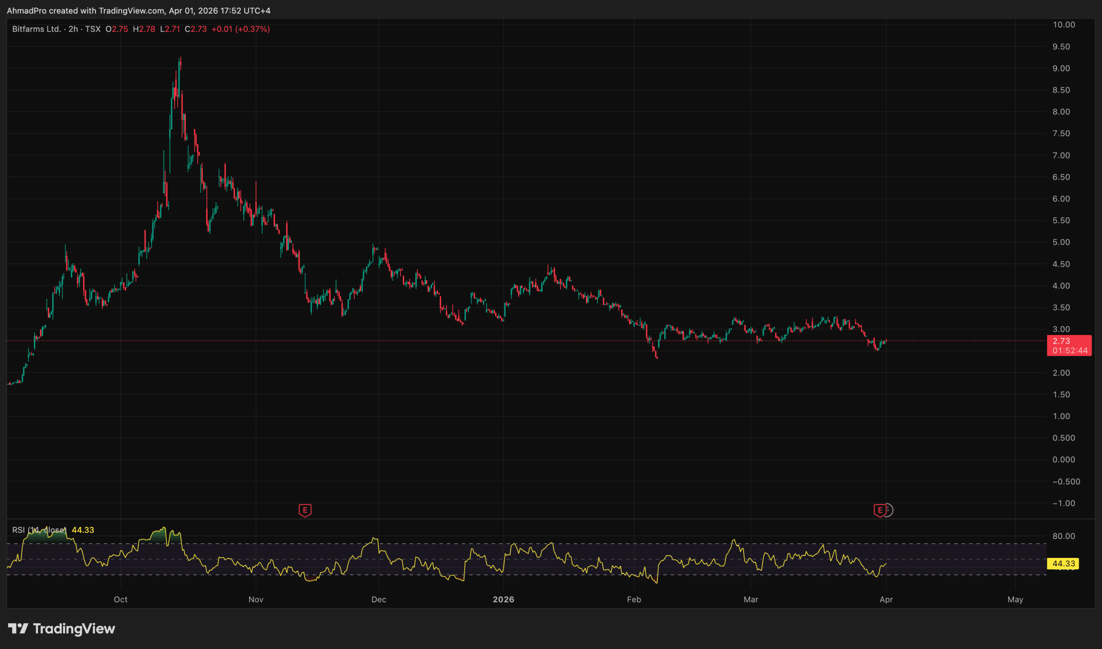Click the RSI value 44.33 in legend

(83, 530)
